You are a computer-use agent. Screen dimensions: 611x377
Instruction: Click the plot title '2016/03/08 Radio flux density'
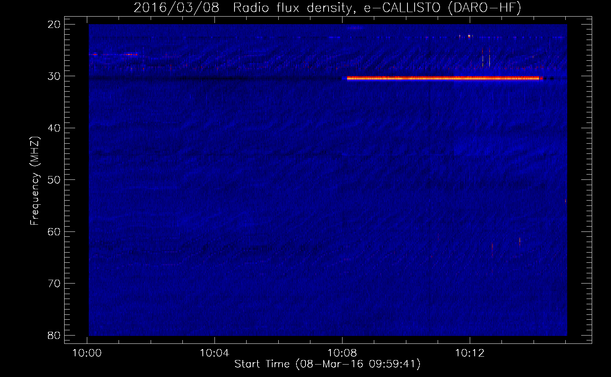(x=327, y=8)
